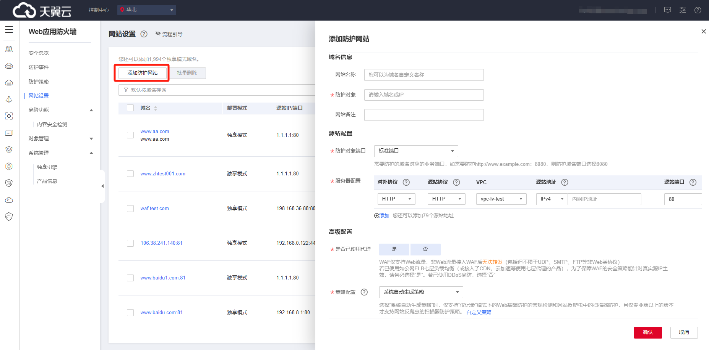Open the 防护对象端口 标准端口 dropdown
This screenshot has width=709, height=350.
pyautogui.click(x=416, y=151)
